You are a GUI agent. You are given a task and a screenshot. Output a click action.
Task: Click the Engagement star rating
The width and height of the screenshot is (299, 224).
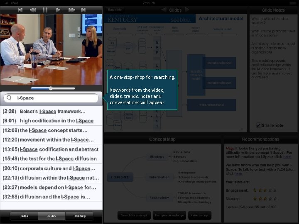pyautogui.click(x=265, y=190)
